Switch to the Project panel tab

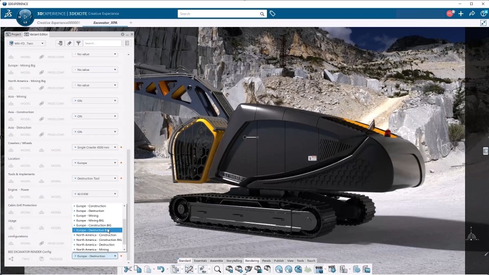(x=14, y=34)
